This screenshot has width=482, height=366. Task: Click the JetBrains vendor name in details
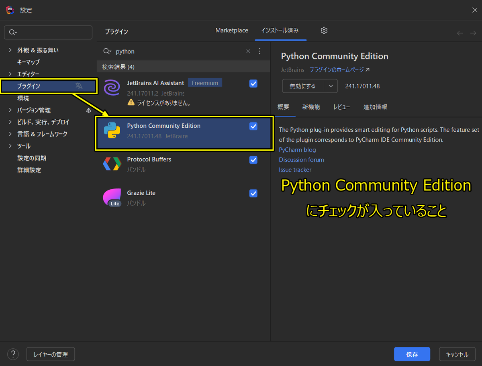tap(292, 70)
